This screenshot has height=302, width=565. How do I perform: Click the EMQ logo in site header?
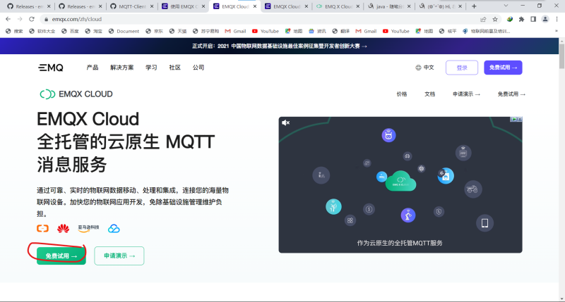[x=51, y=68]
